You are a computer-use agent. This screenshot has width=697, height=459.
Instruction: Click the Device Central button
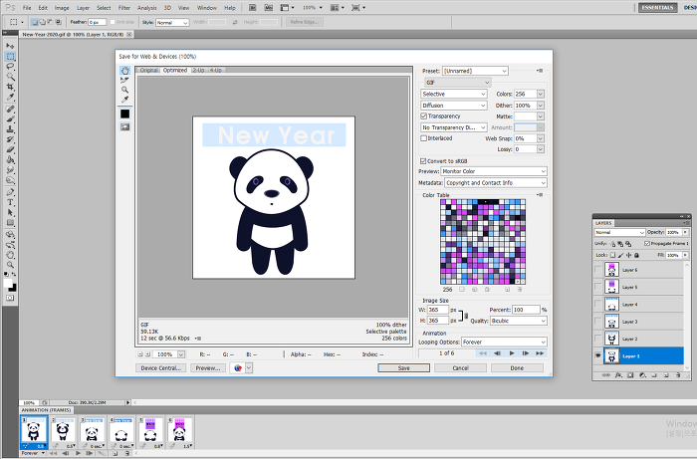(160, 367)
